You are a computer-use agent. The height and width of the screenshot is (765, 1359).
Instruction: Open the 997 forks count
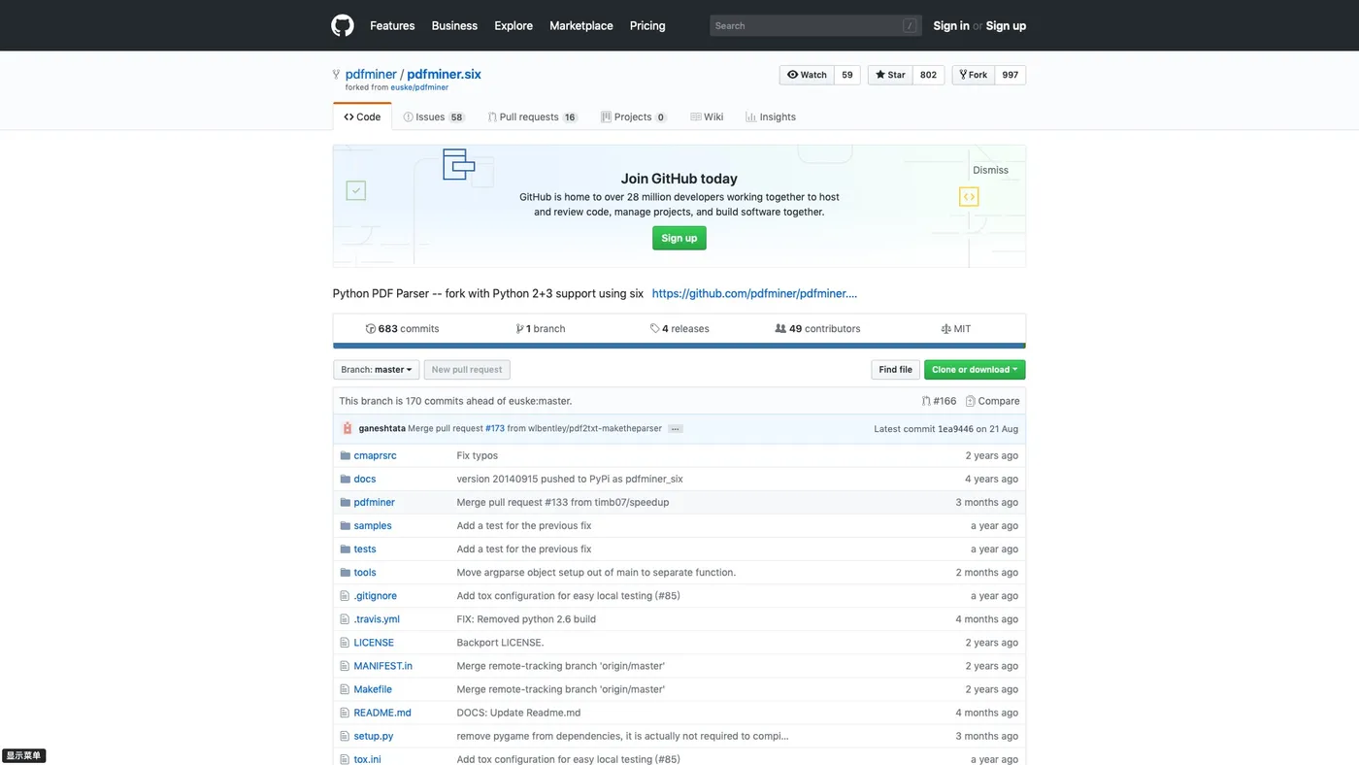[x=1011, y=75]
